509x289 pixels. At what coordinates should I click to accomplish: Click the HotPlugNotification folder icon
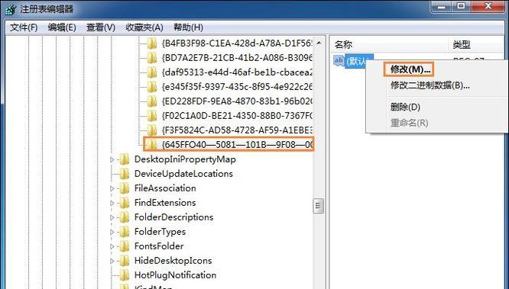[125, 275]
